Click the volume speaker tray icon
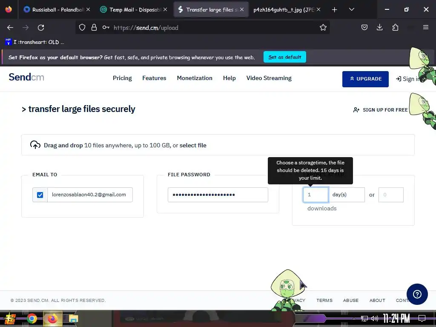The width and height of the screenshot is (436, 327). pyautogui.click(x=375, y=318)
